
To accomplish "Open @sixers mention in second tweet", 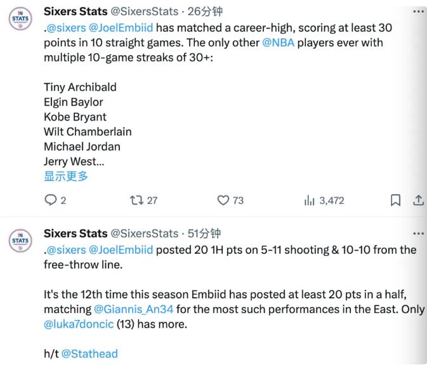I will point(67,249).
